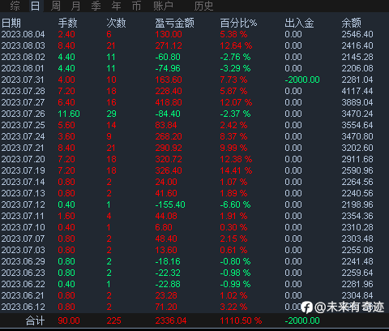389x331 pixels.
Task: Click loss value -74.96
Action: (x=168, y=68)
